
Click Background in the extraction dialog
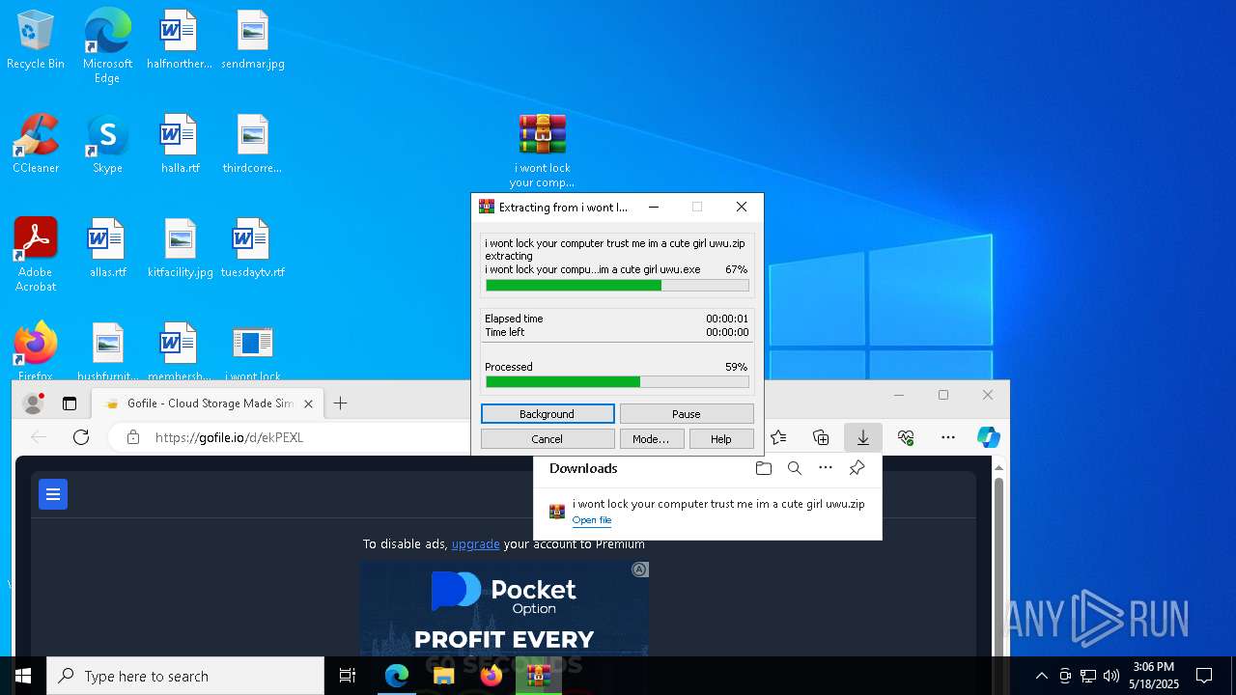click(548, 414)
